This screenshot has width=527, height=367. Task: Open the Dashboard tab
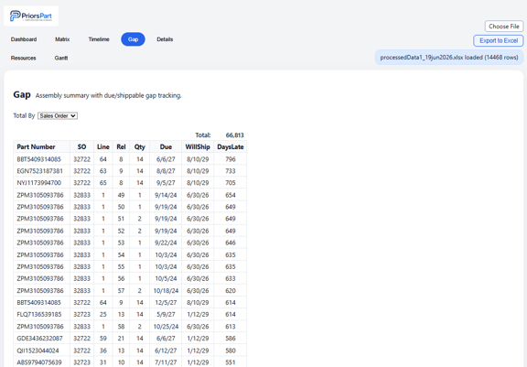coord(24,39)
